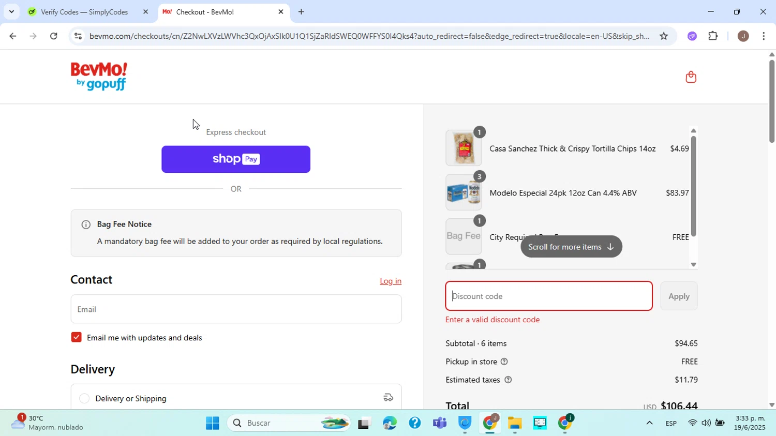Close the Verify Codes tab
Viewport: 776px width, 436px height.
pos(145,12)
